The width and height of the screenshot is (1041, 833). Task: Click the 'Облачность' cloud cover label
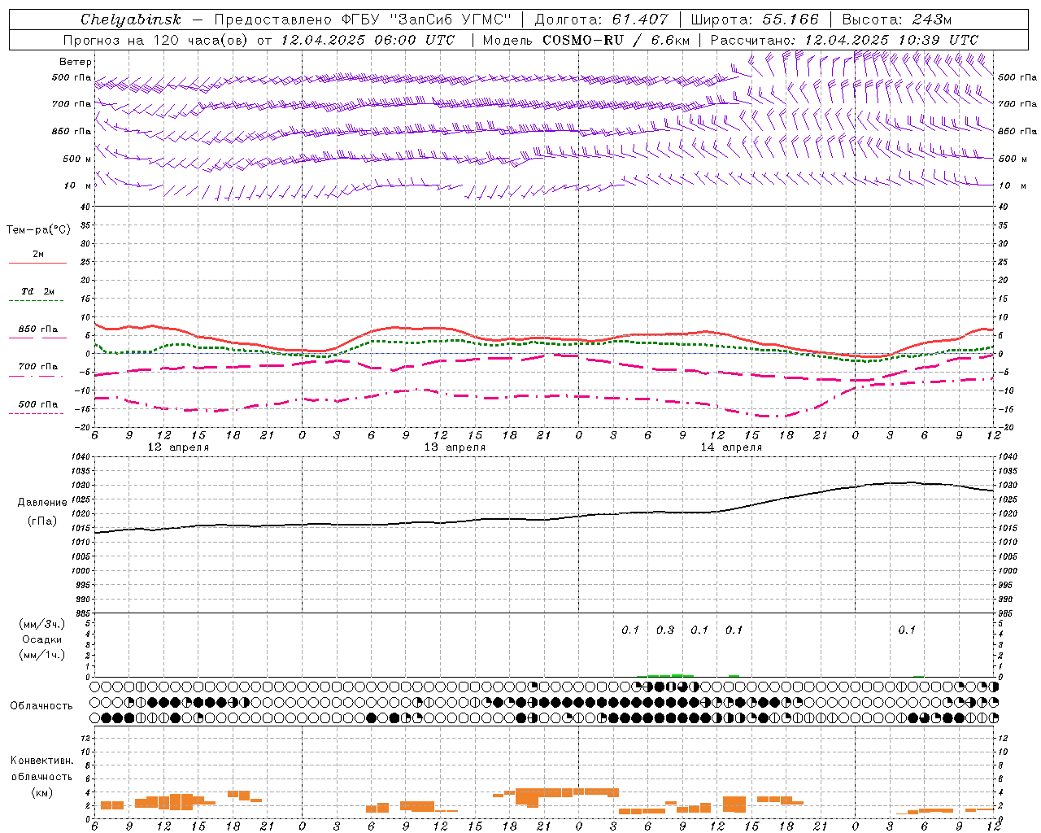[41, 705]
